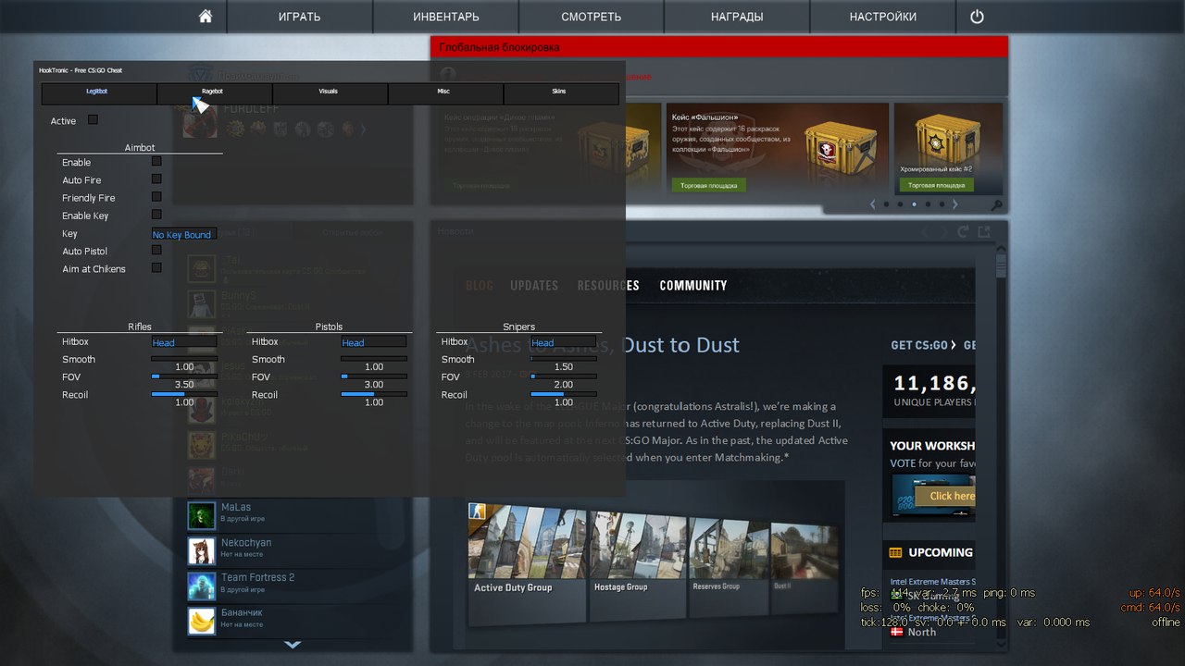1185x666 pixels.
Task: Toggle the Active checkbox in Legitbot
Action: 93,119
